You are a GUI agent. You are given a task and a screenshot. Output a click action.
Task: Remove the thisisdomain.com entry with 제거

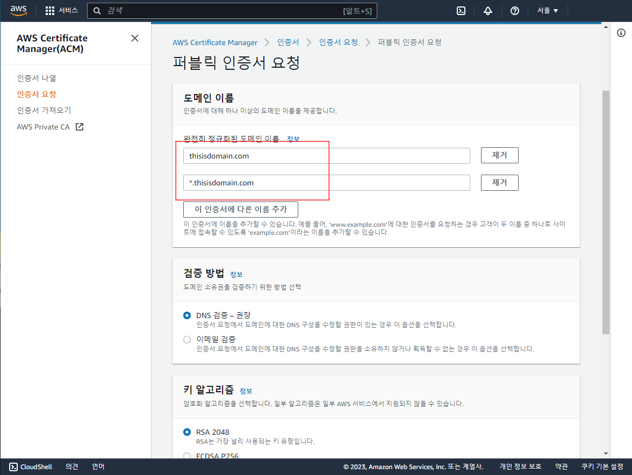pyautogui.click(x=499, y=155)
